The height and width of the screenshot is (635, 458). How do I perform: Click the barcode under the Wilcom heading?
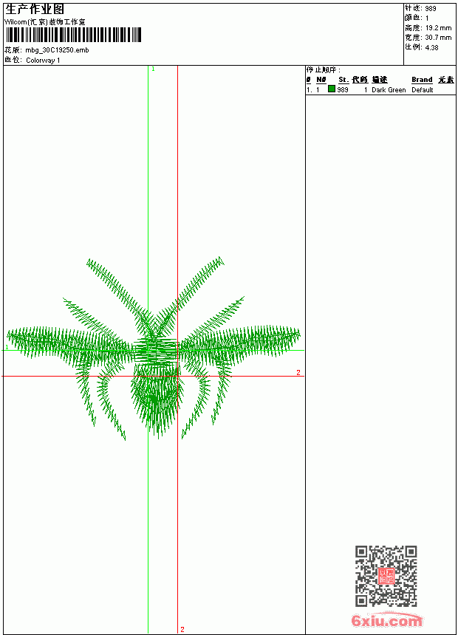point(73,35)
